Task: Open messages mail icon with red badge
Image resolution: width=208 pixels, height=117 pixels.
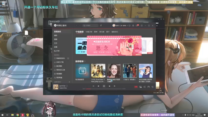Action: click(137, 25)
